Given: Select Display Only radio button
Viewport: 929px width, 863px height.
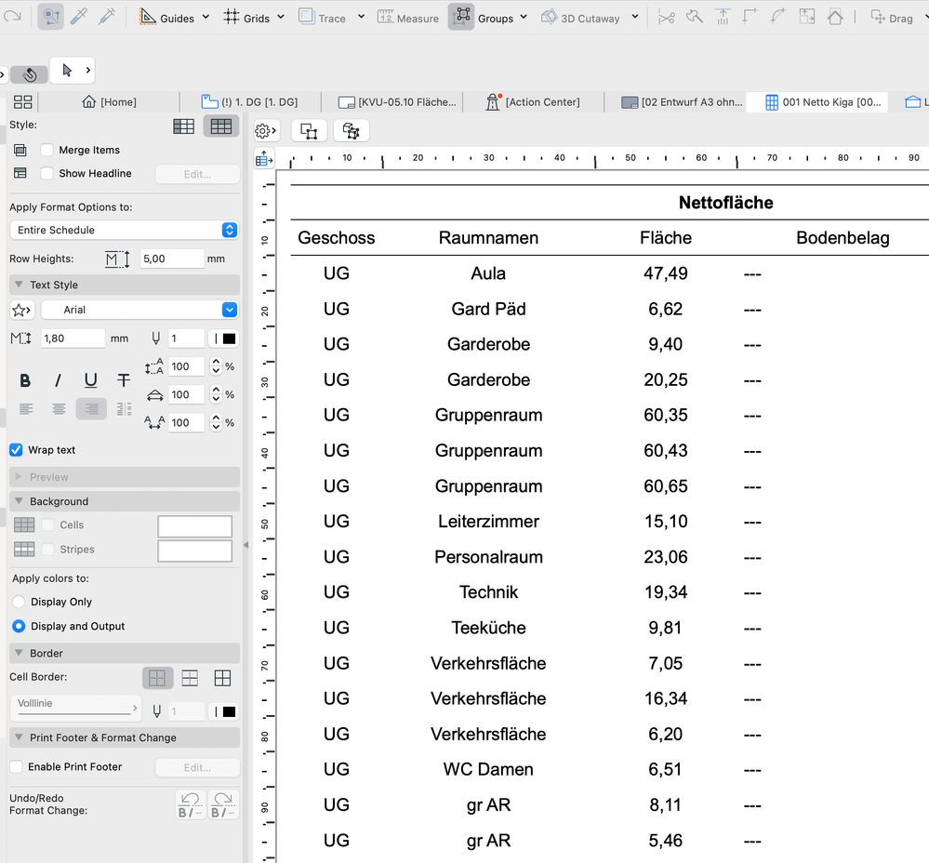Looking at the screenshot, I should pyautogui.click(x=19, y=602).
